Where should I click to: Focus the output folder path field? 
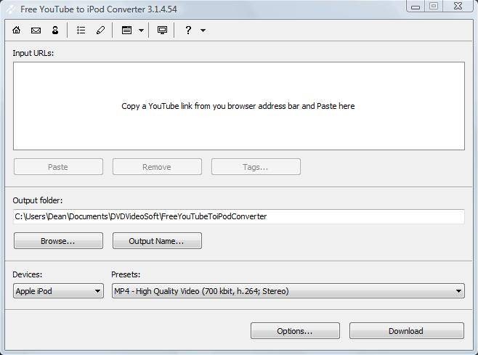pyautogui.click(x=239, y=216)
